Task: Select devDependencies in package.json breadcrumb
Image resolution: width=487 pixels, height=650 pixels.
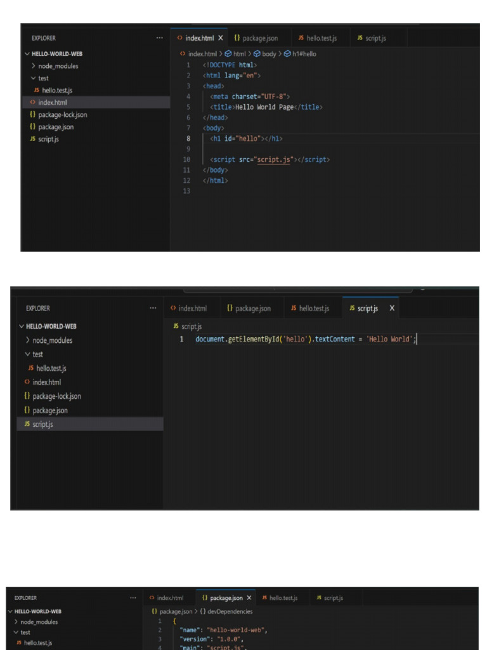Action: coord(230,611)
